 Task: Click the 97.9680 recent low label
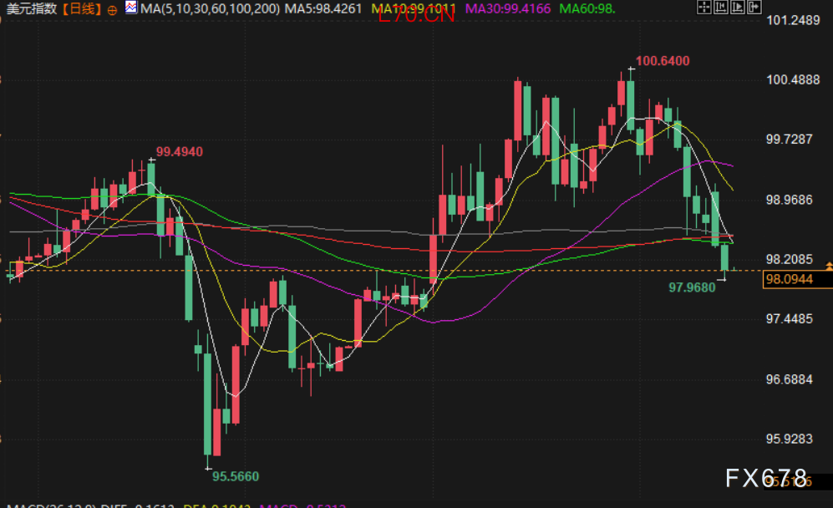(693, 287)
